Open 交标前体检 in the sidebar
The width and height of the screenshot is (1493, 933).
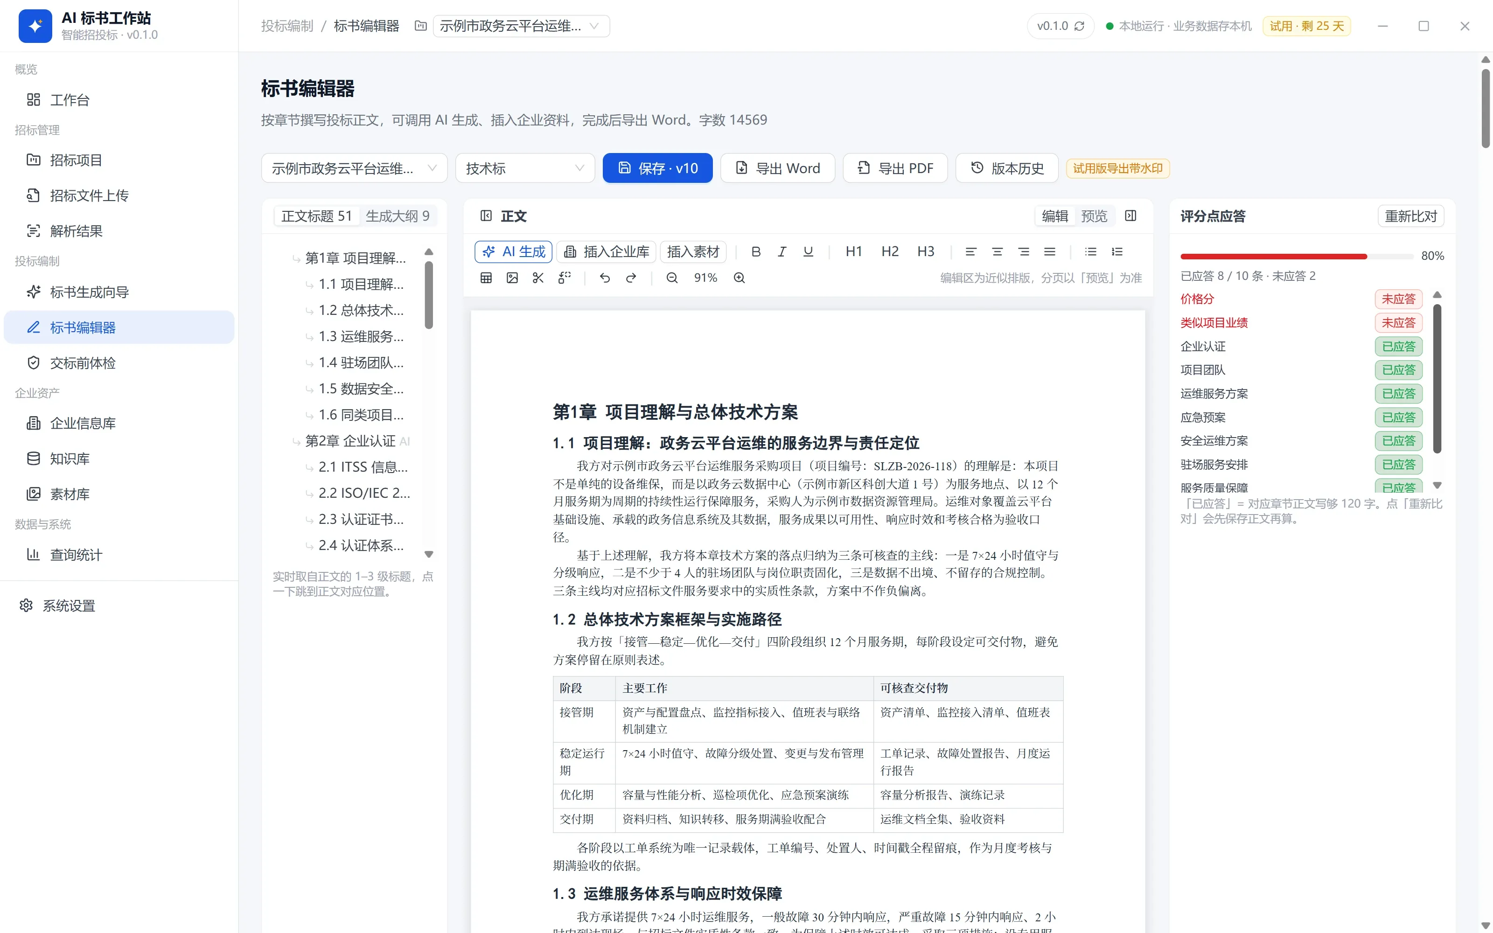(119, 363)
